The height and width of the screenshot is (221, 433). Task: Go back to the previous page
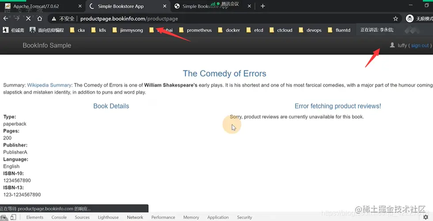pyautogui.click(x=6, y=19)
